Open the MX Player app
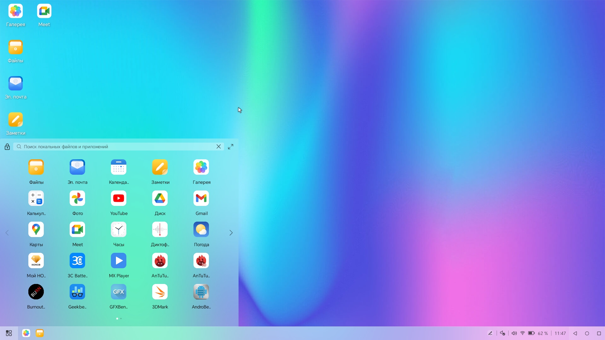605x340 pixels. [x=119, y=261]
